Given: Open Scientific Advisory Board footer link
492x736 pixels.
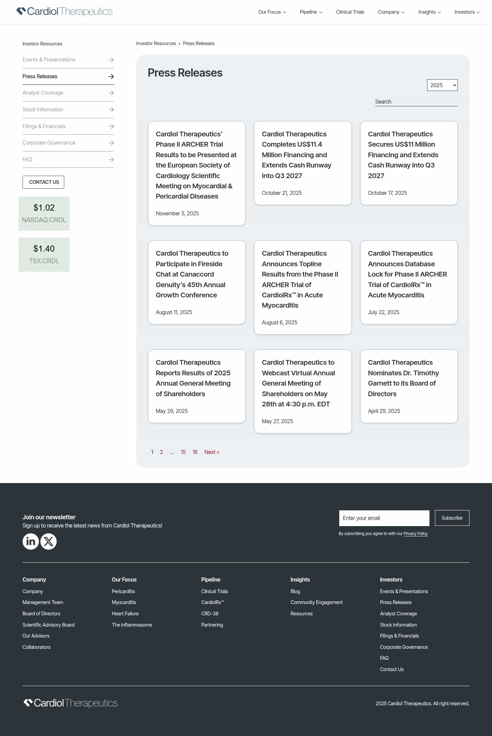Looking at the screenshot, I should pyautogui.click(x=49, y=625).
